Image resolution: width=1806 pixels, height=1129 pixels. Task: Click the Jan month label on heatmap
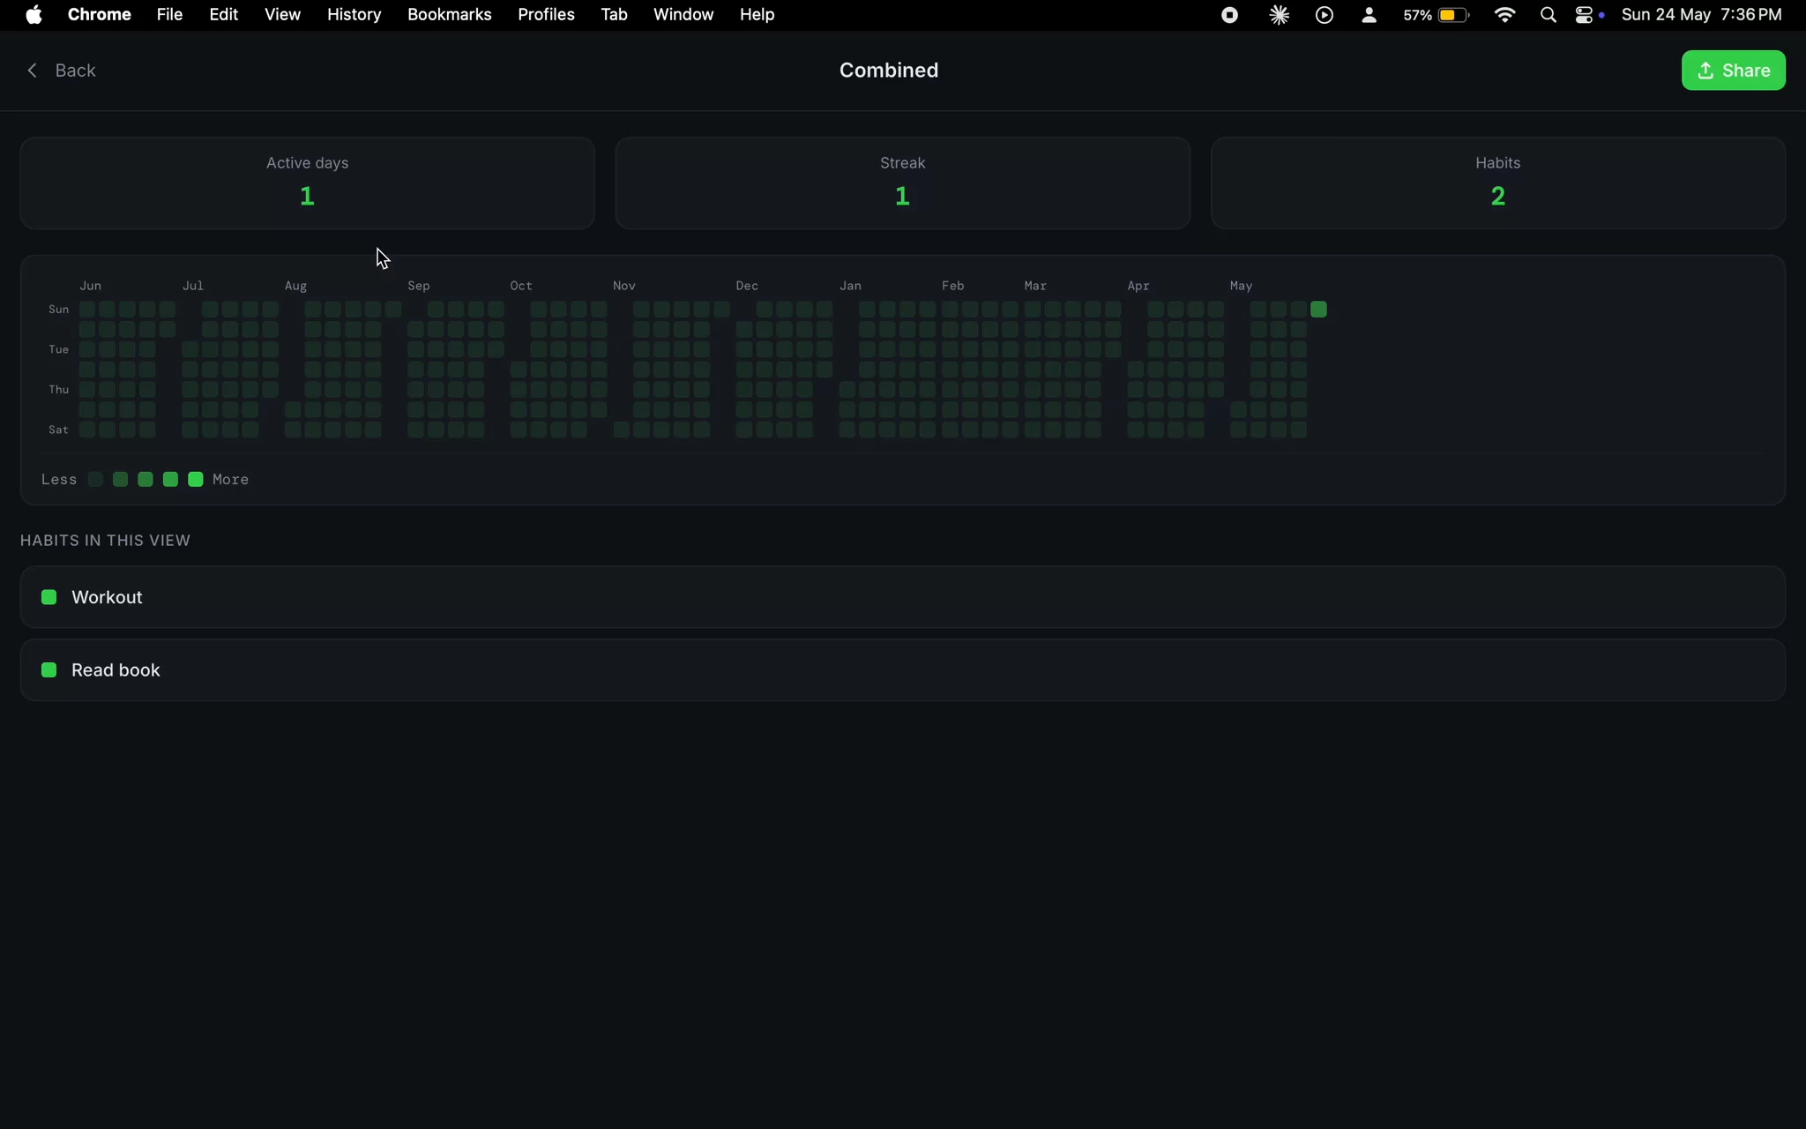850,286
